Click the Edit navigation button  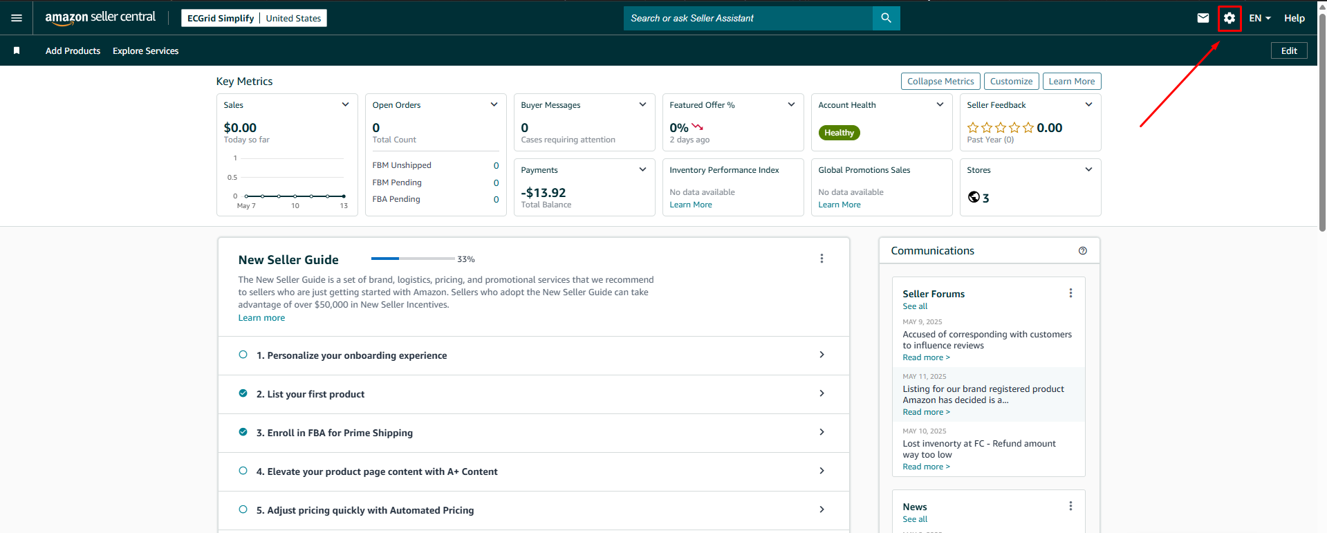1289,50
